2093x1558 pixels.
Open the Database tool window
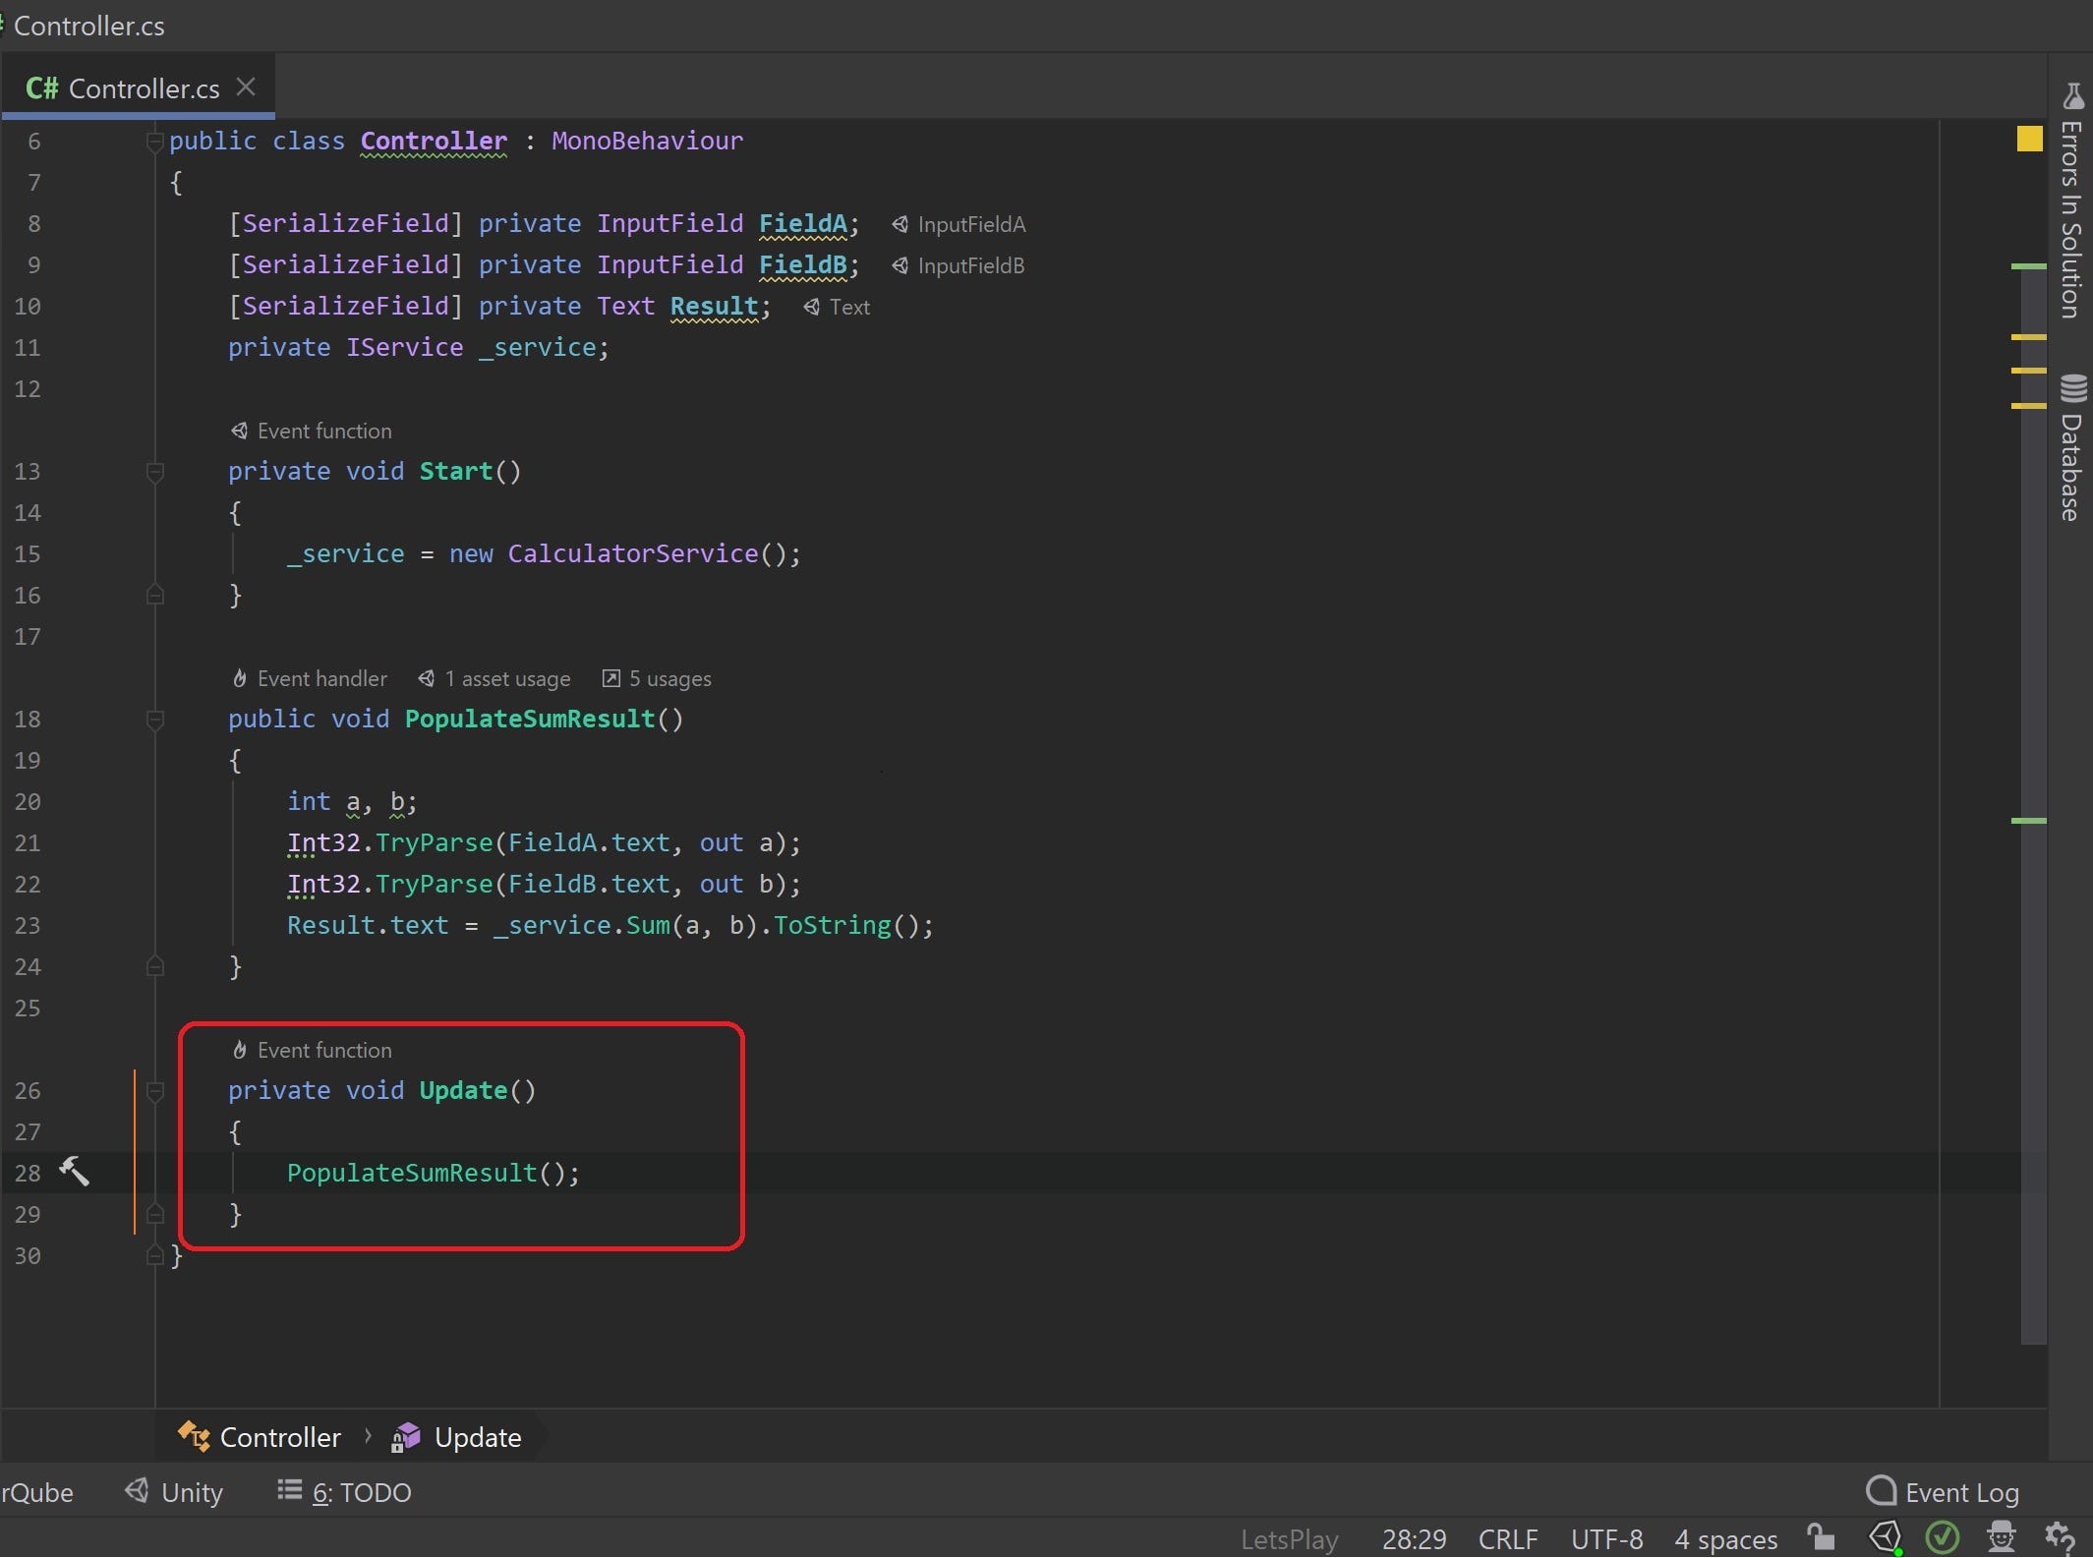tap(2072, 448)
